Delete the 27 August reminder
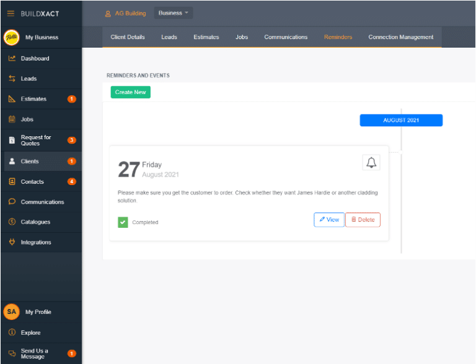Viewport: 476px width, 364px height. (x=363, y=220)
